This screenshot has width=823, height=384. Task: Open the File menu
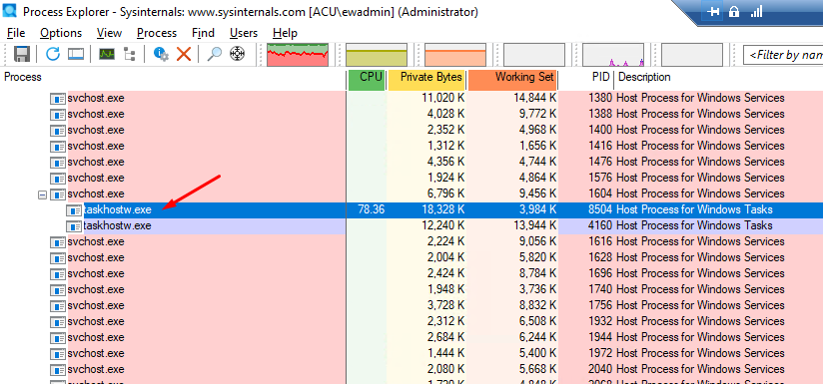[x=16, y=33]
